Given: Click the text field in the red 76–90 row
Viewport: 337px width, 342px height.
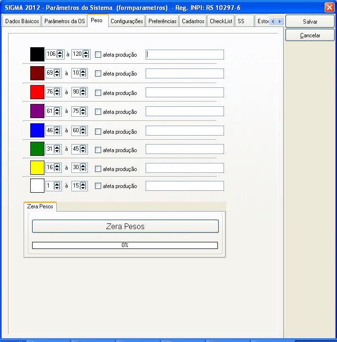Looking at the screenshot, I should click(x=185, y=93).
